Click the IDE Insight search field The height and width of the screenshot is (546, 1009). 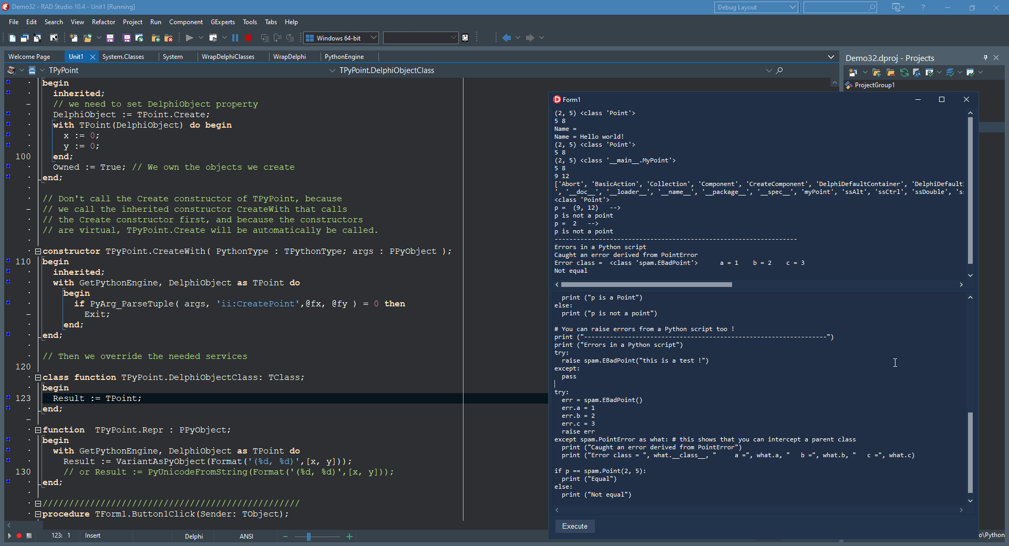pyautogui.click(x=840, y=7)
